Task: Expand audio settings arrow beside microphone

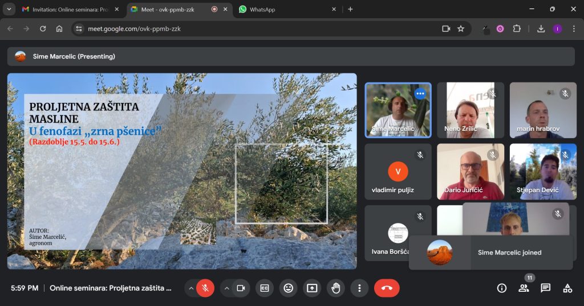Action: click(x=191, y=288)
